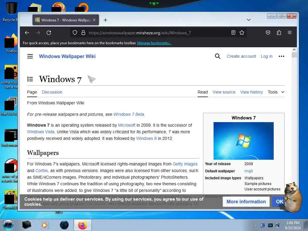Open the dark globe taskbar icon
This screenshot has width=308, height=231.
click(x=64, y=225)
